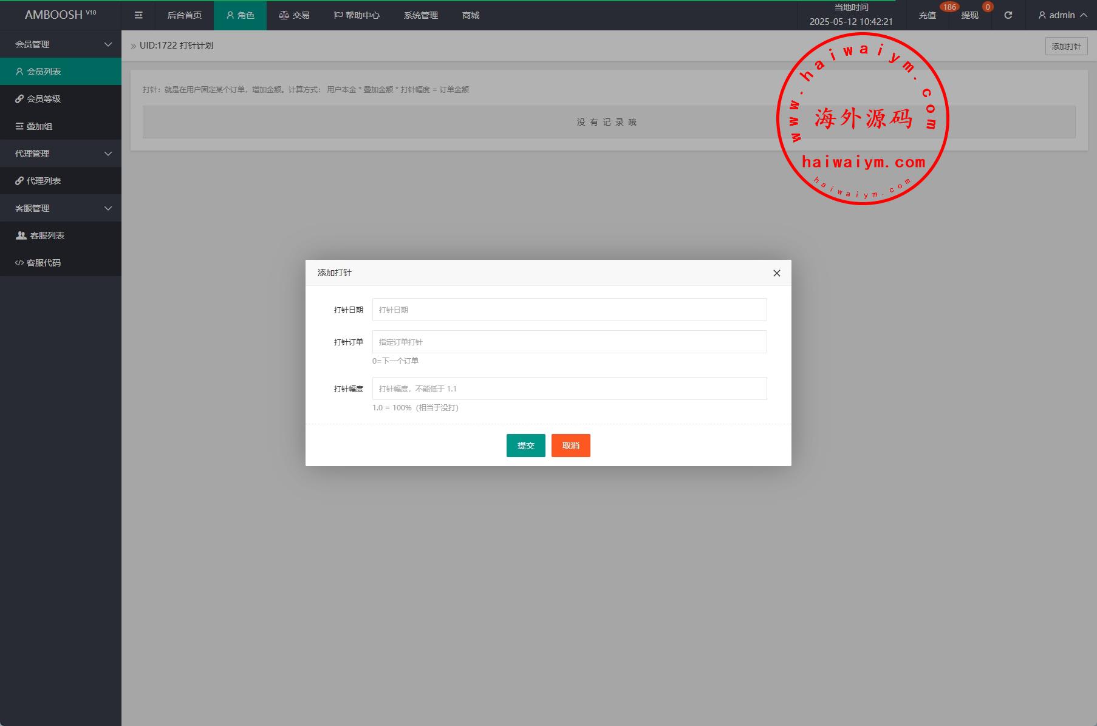Collapse the 会员管理 sidebar group
This screenshot has width=1097, height=726.
pos(61,44)
